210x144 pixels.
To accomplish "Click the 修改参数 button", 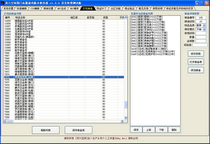I will pyautogui.click(x=196, y=54).
